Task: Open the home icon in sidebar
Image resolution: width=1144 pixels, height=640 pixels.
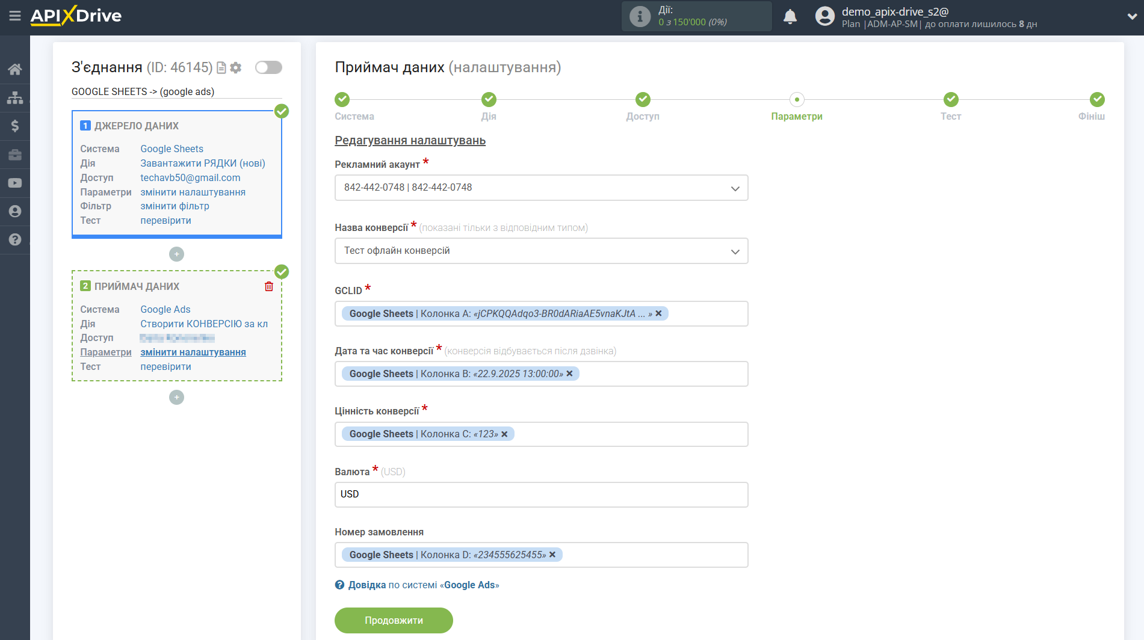Action: coord(14,69)
